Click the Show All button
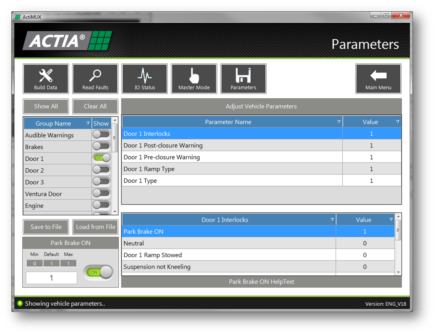The image size is (436, 335). 45,106
